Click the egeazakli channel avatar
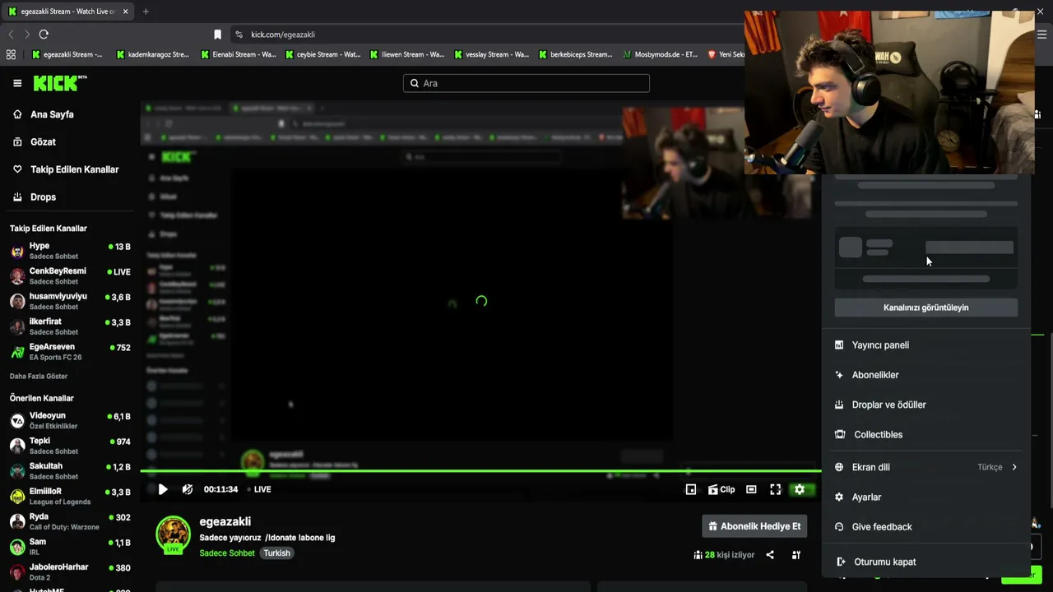The width and height of the screenshot is (1053, 592). tap(174, 534)
